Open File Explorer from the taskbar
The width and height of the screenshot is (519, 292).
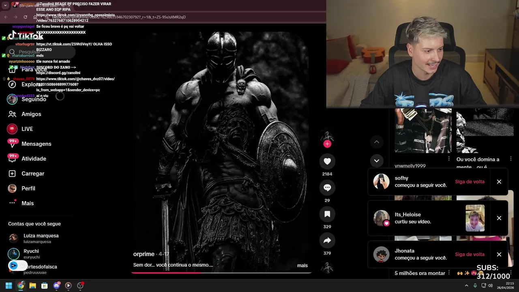point(32,286)
